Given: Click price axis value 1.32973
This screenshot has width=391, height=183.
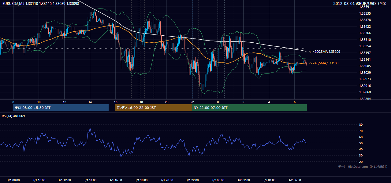Looking at the screenshot, I should click(365, 79).
